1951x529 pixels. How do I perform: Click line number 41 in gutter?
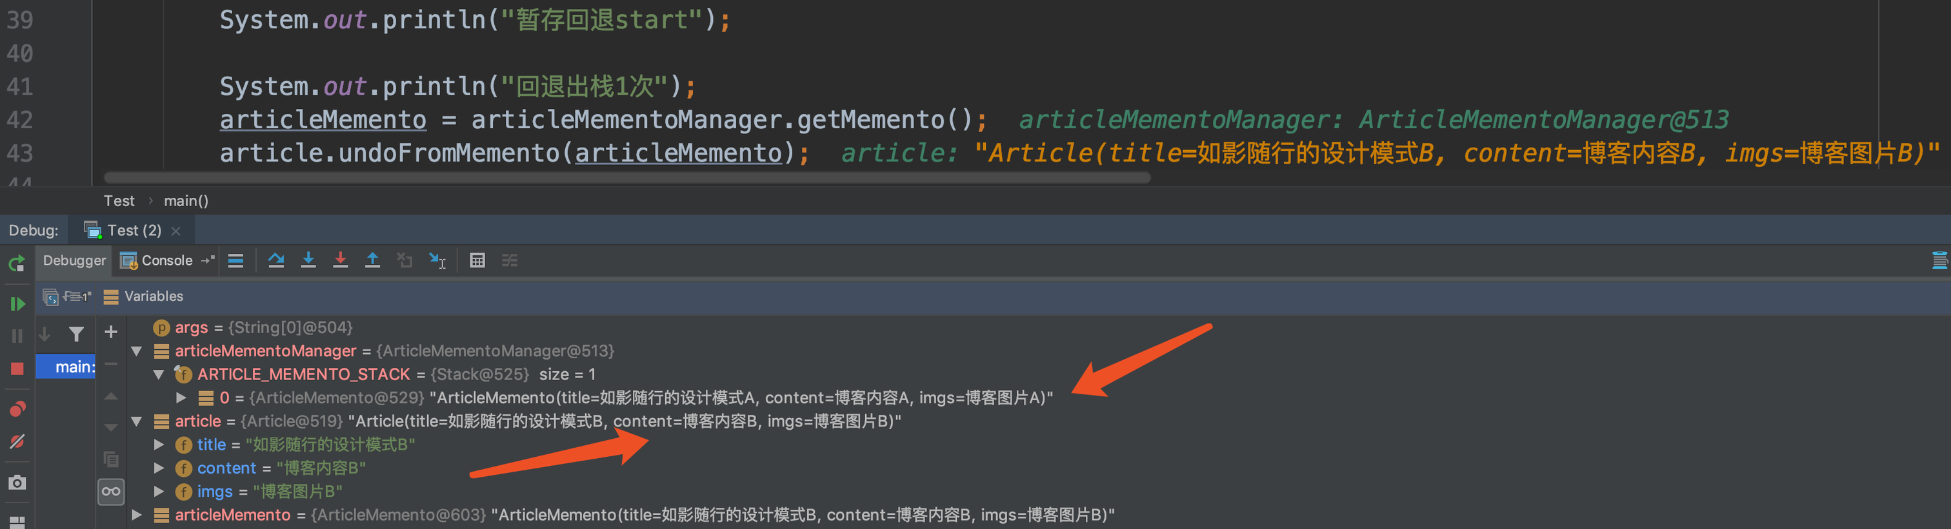coord(20,86)
